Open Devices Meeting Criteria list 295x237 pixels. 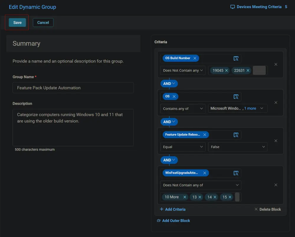tap(259, 7)
